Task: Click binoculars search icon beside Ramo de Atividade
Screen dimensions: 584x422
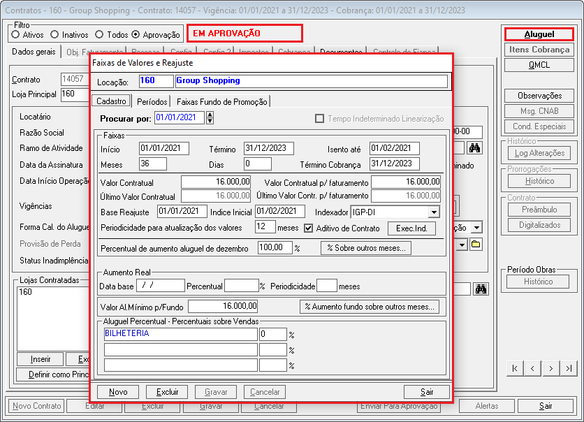Action: click(x=474, y=148)
